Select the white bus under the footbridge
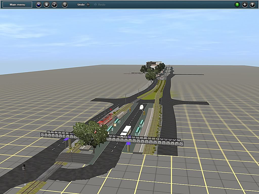259x194 pixels. pyautogui.click(x=126, y=130)
